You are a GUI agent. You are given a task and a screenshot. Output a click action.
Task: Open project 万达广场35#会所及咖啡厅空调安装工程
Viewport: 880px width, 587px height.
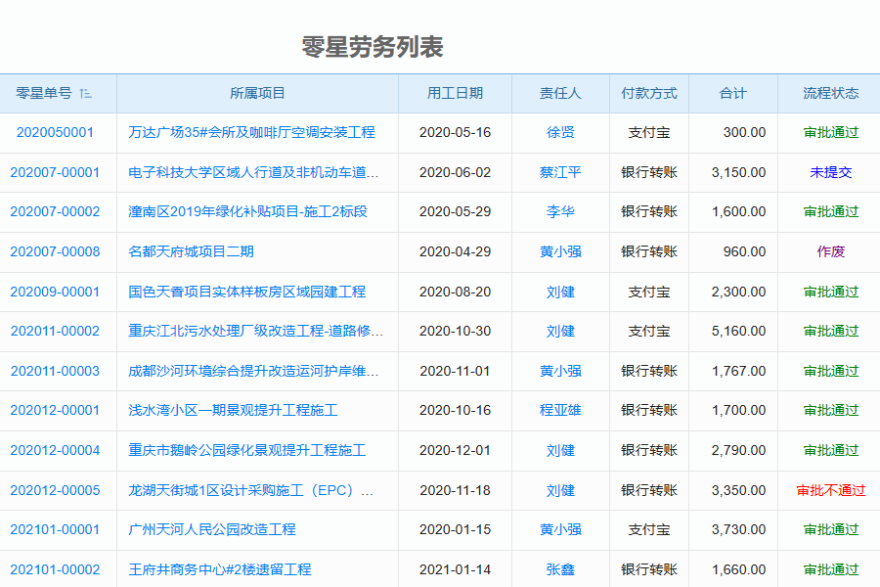[251, 133]
